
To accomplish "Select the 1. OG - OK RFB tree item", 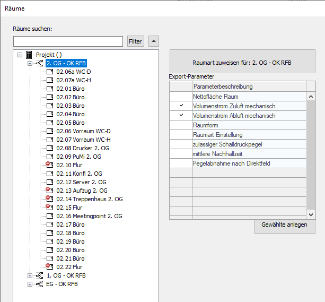I will pyautogui.click(x=66, y=275).
